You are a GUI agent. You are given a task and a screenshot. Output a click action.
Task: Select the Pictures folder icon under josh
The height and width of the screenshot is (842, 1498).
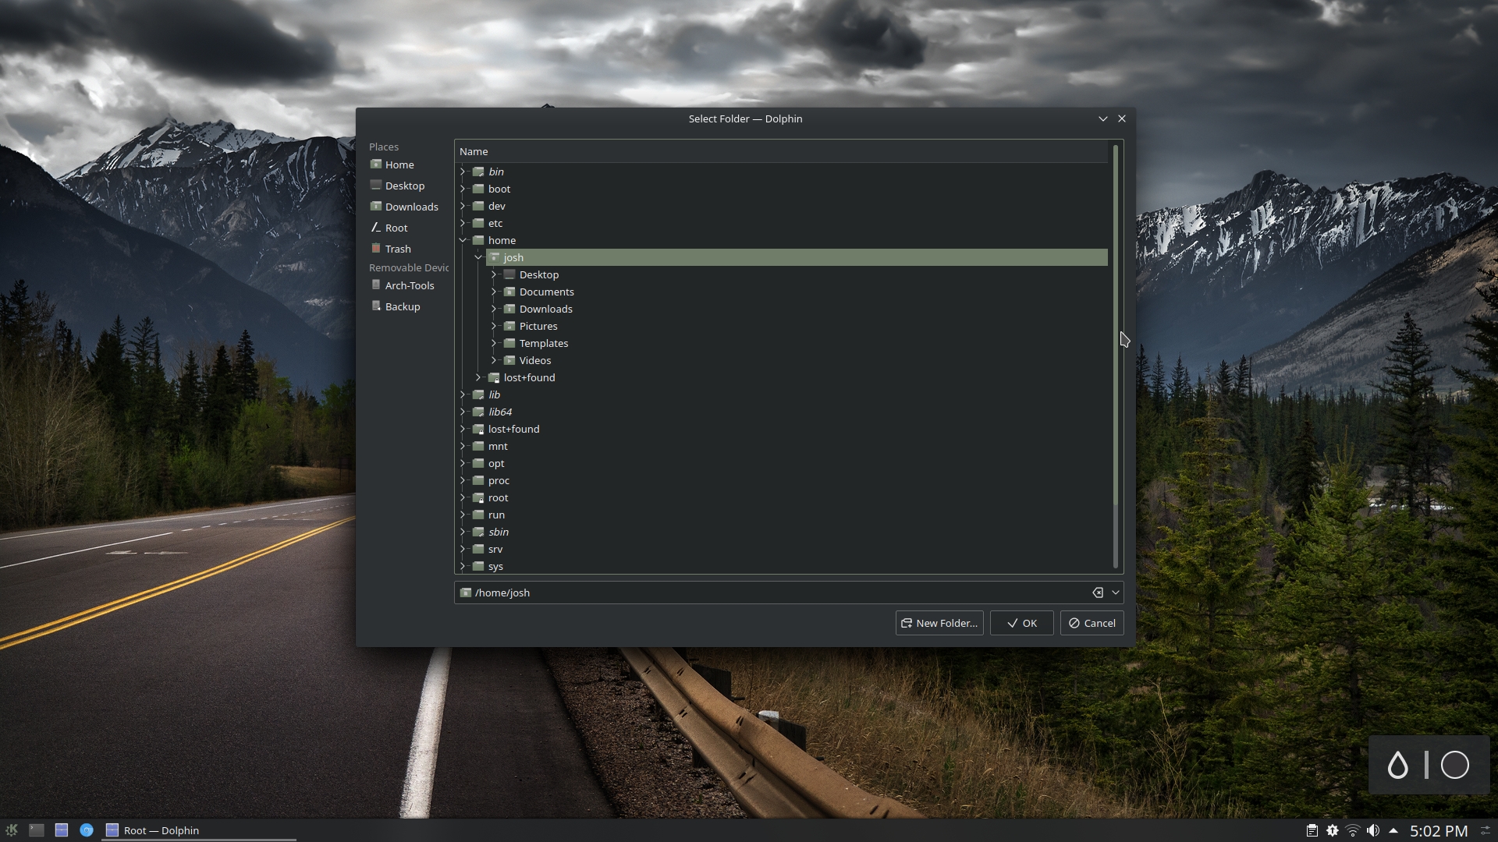point(509,326)
